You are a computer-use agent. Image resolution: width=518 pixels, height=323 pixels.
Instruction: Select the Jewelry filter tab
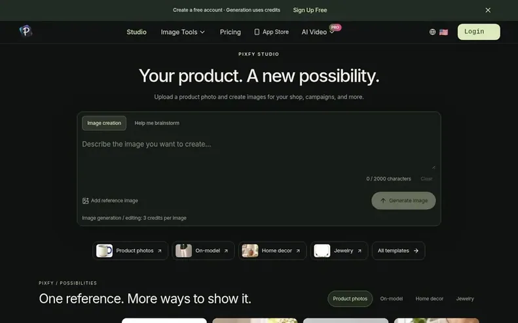(x=465, y=299)
